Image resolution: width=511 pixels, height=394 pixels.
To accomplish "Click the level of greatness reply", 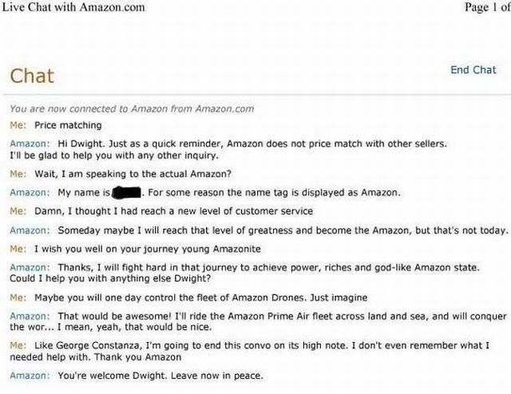I will pyautogui.click(x=283, y=229).
